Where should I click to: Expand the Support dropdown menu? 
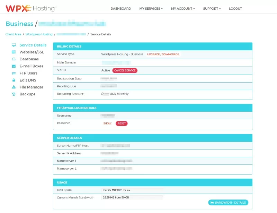point(212,9)
